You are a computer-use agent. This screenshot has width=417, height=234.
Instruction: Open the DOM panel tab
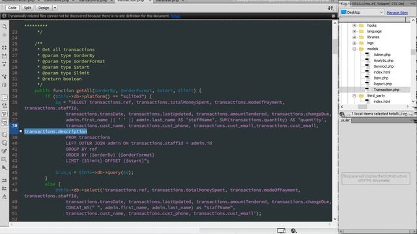click(345, 120)
